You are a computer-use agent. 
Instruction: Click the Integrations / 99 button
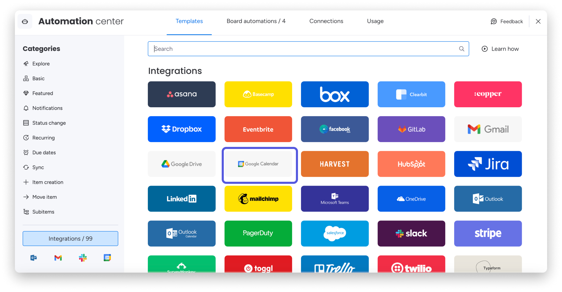pos(70,239)
